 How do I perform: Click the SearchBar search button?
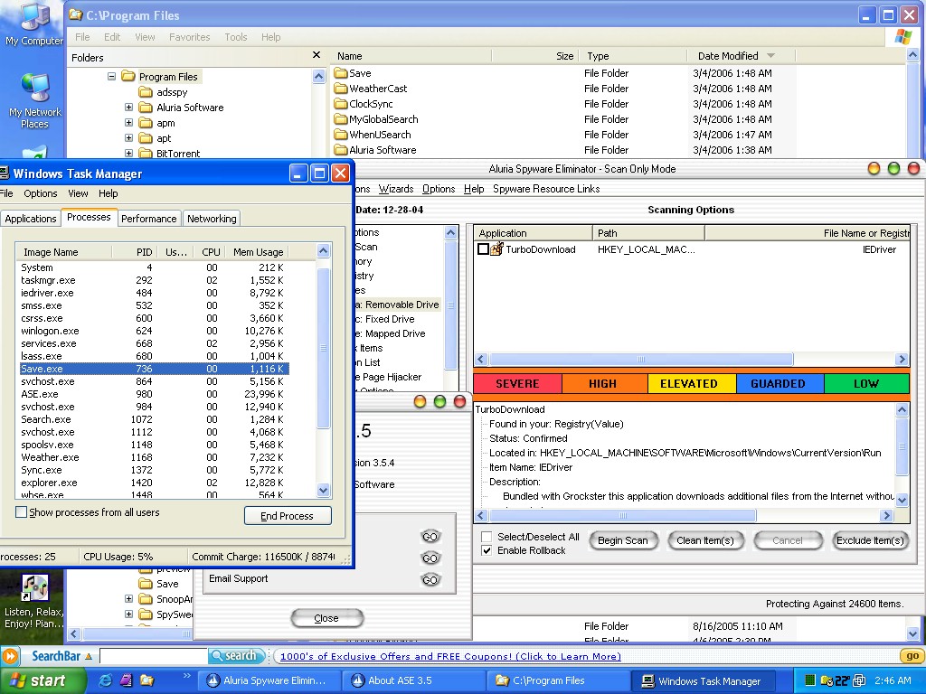237,656
